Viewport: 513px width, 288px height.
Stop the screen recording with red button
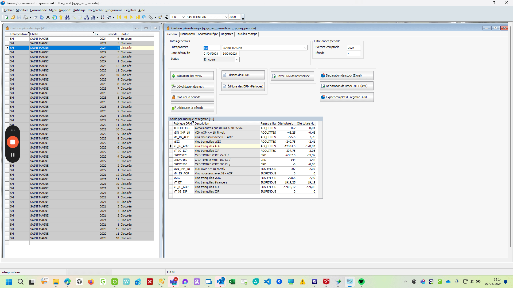click(x=13, y=142)
